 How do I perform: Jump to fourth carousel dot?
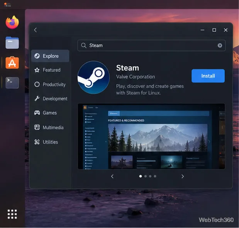pyautogui.click(x=155, y=176)
